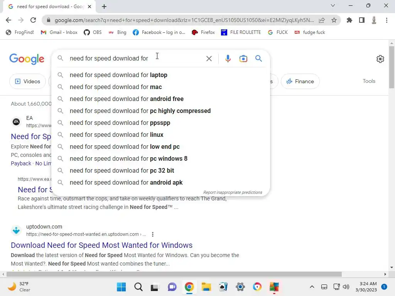Open FrogFind! bookmark
The width and height of the screenshot is (395, 296).
coord(20,32)
